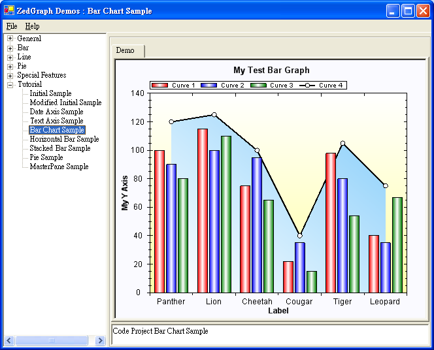Expand the Pie tree node
434x350 pixels.
click(x=10, y=67)
